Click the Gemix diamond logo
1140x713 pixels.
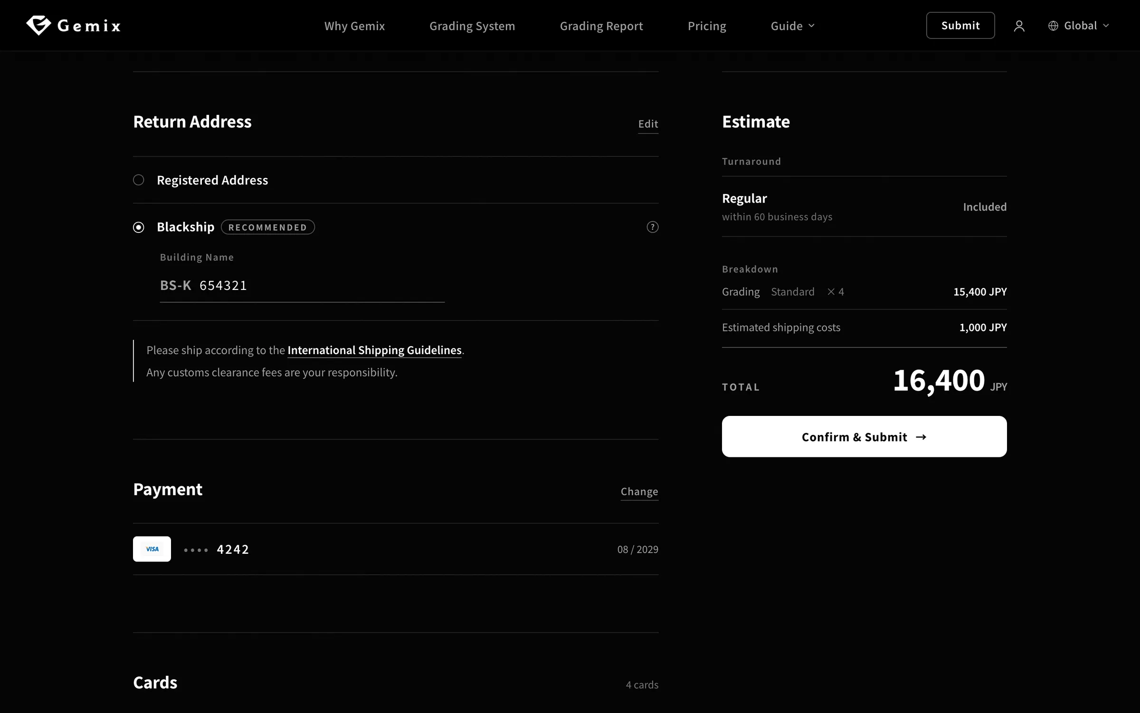tap(38, 25)
